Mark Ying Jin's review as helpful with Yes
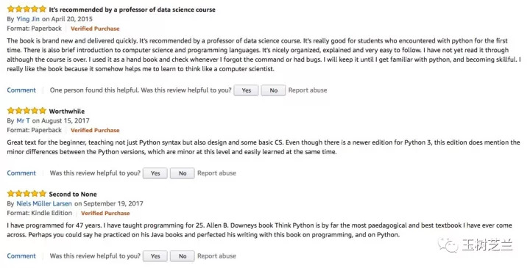Viewport: 530px width, 268px height. pyautogui.click(x=247, y=90)
